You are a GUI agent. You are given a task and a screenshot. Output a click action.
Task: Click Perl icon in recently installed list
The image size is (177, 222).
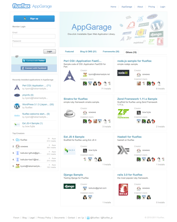tap(17, 87)
